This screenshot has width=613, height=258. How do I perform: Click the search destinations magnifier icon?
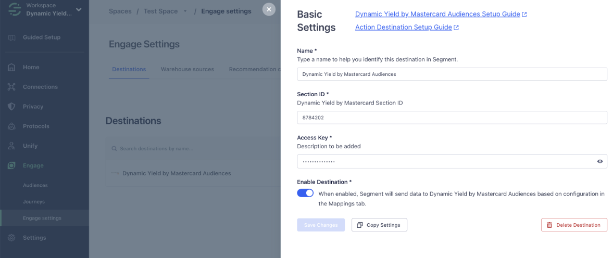(x=114, y=149)
